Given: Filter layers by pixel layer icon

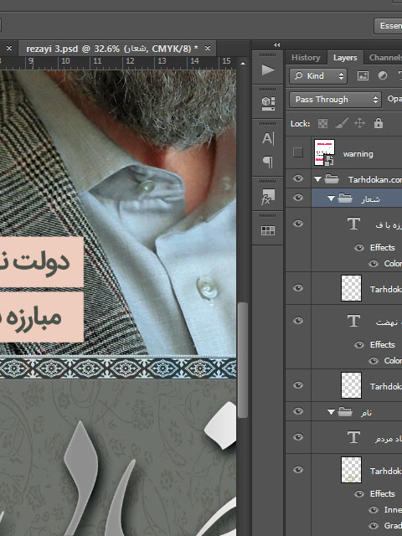Looking at the screenshot, I should click(x=363, y=75).
